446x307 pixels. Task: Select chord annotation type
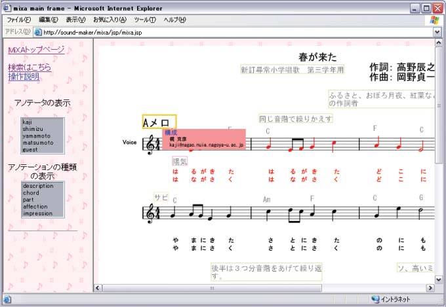point(43,193)
